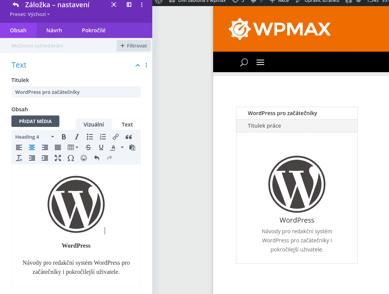Switch to the Návrh tab
Viewport: 389px width, 294px height.
[x=54, y=30]
